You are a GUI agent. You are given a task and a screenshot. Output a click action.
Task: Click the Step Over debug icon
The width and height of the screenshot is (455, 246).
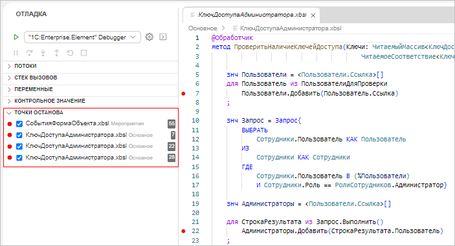tap(29, 53)
